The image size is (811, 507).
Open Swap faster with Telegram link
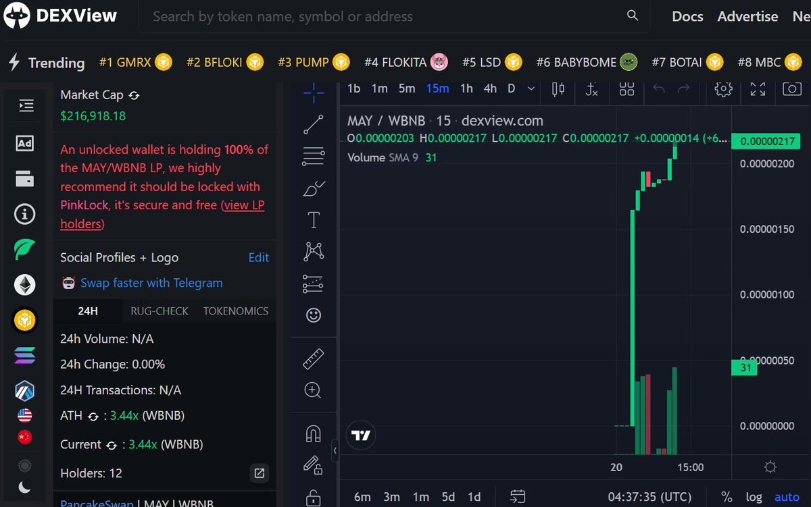pos(151,283)
